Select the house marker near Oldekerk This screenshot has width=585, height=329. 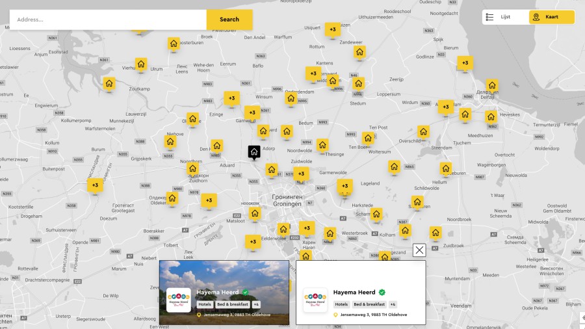click(x=172, y=198)
